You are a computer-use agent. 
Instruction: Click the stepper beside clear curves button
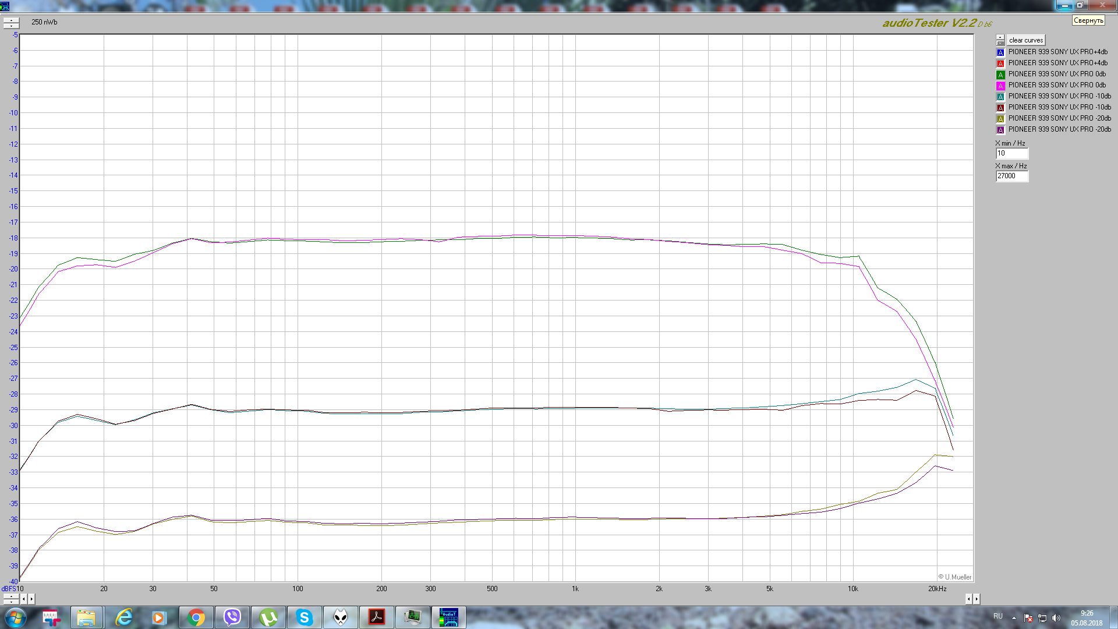click(x=1000, y=40)
